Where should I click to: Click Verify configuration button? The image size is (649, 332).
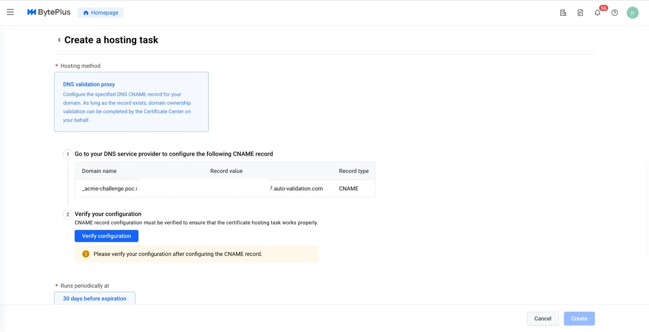(x=106, y=236)
